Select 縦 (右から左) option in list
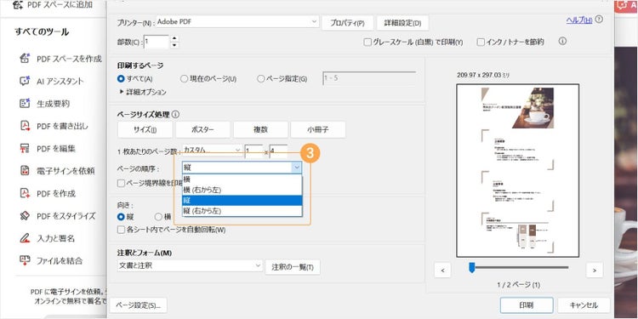This screenshot has height=319, width=638. [x=242, y=211]
